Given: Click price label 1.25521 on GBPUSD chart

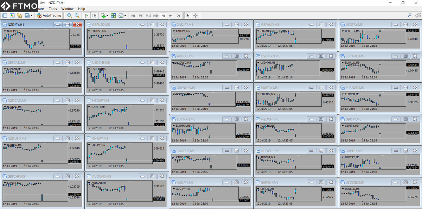Looking at the screenshot, I should point(159,49).
